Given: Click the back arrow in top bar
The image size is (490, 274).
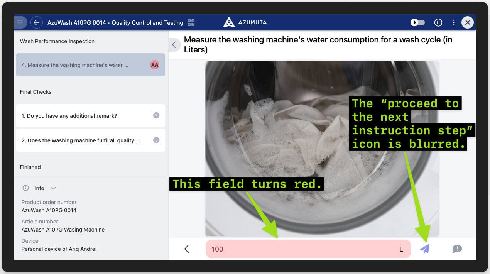Looking at the screenshot, I should coord(37,22).
